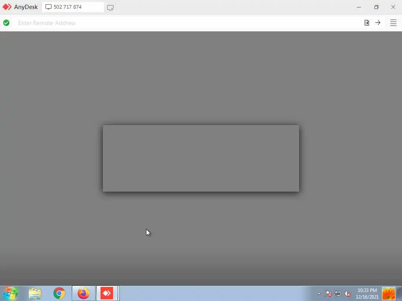Image resolution: width=402 pixels, height=301 pixels.
Task: Click the orange flower tray thumbnail
Action: click(388, 294)
